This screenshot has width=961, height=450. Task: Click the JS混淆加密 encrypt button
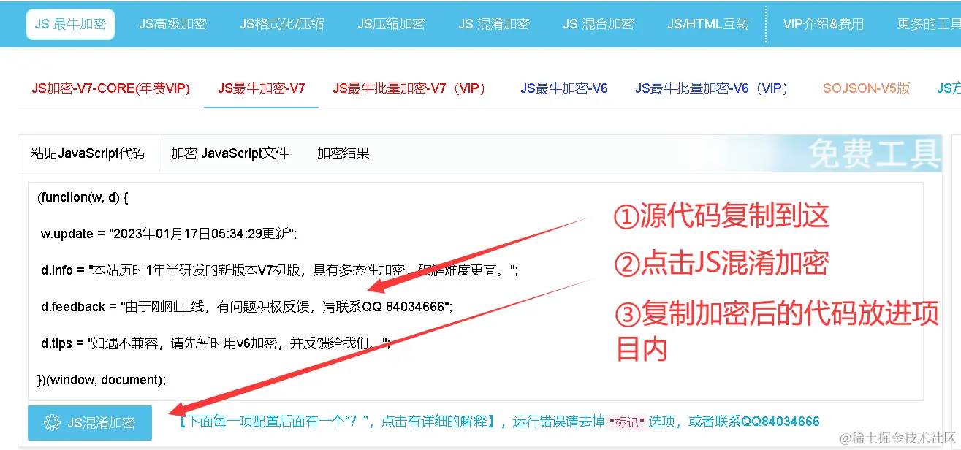(90, 422)
